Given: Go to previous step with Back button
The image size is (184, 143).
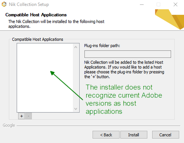Looking at the screenshot, I should click(106, 134).
